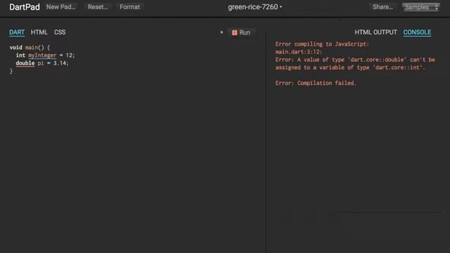The height and width of the screenshot is (253, 450).
Task: Switch to the DART editor tab
Action: (17, 32)
